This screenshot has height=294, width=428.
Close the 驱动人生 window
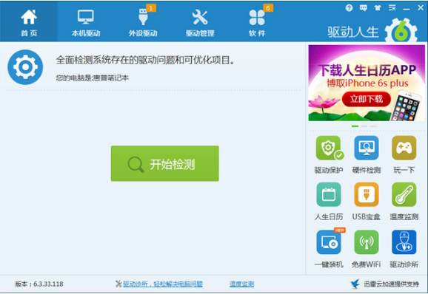tap(421, 8)
